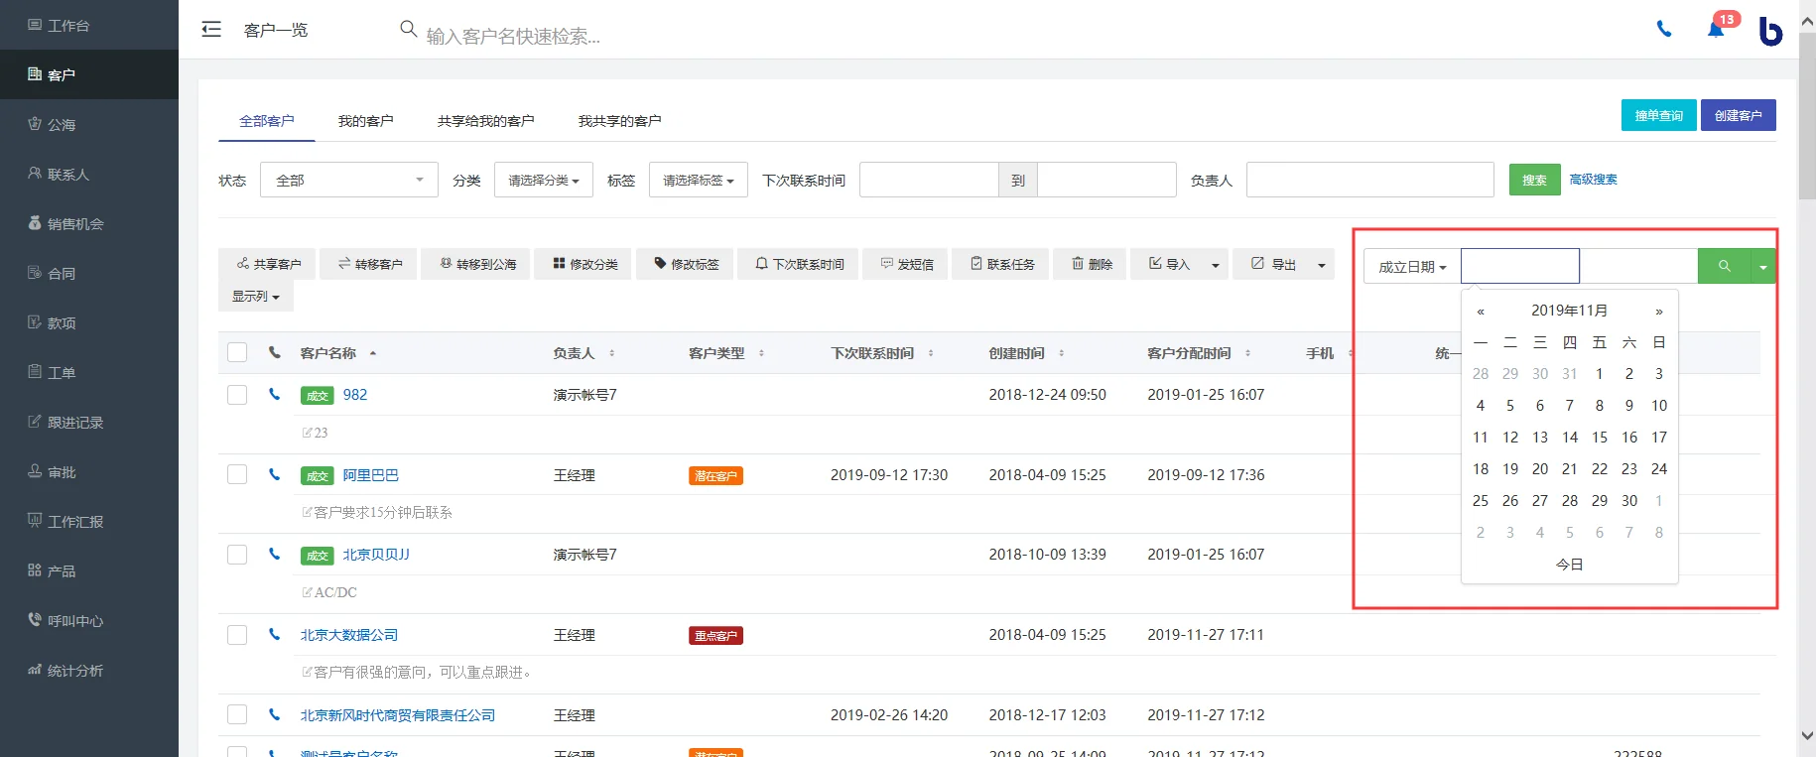This screenshot has width=1816, height=757.
Task: Expand the 导入 dropdown arrow
Action: [x=1216, y=265]
